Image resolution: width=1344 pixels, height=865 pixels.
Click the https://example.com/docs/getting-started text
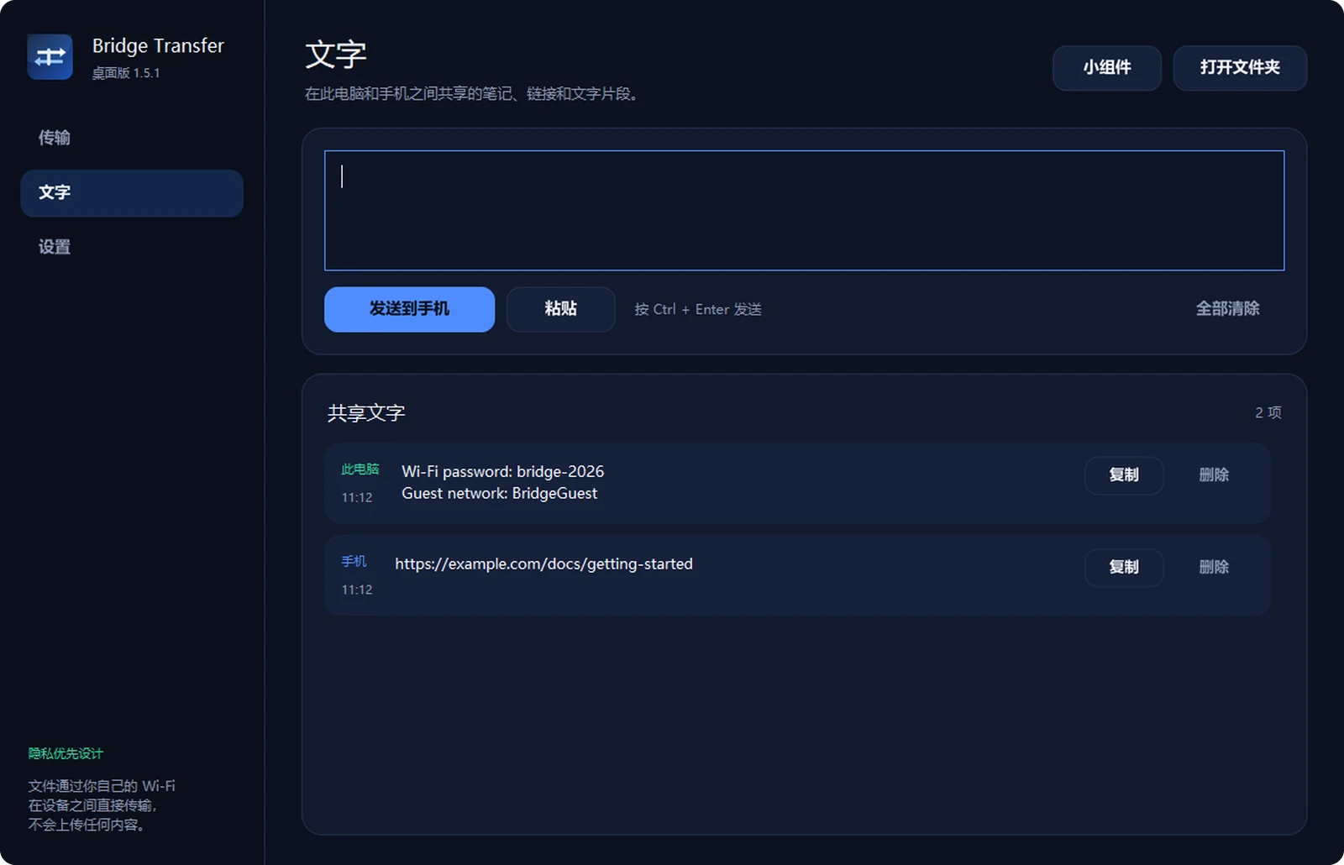pyautogui.click(x=543, y=564)
